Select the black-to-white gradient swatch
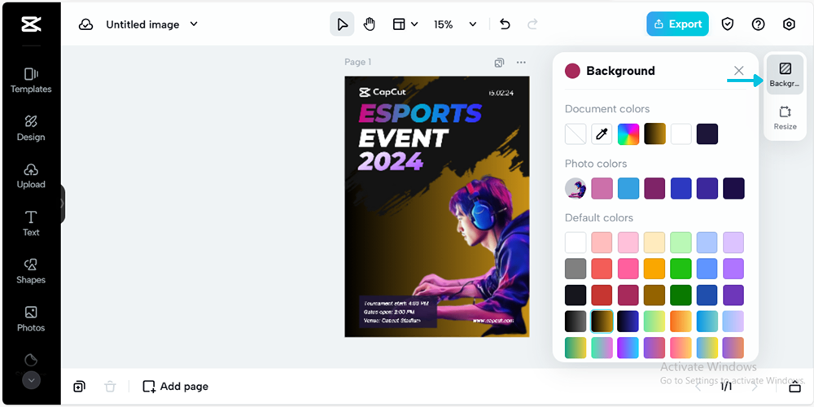 pos(575,322)
